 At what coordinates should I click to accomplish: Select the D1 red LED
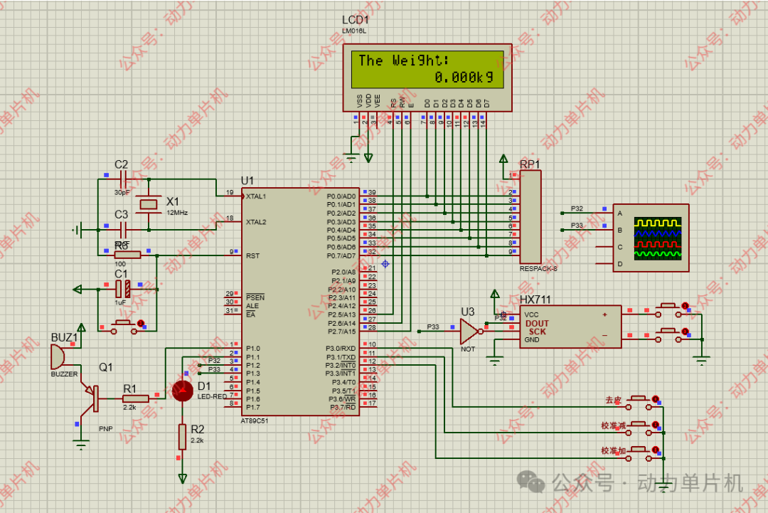point(183,391)
